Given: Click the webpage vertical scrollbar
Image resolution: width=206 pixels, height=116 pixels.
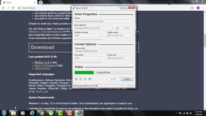Looking at the screenshot, I should pyautogui.click(x=205, y=41).
